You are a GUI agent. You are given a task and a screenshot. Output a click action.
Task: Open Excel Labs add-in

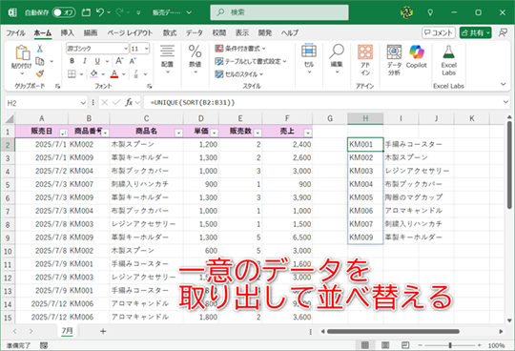[448, 60]
